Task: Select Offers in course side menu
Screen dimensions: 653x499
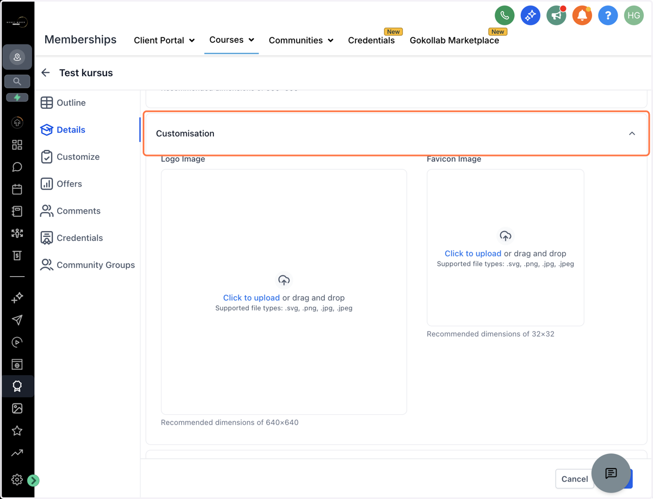Action: (x=61, y=184)
